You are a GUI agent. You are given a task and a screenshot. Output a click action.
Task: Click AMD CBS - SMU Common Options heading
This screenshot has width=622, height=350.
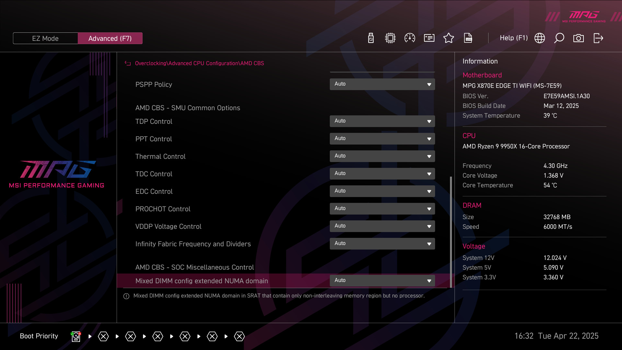188,108
